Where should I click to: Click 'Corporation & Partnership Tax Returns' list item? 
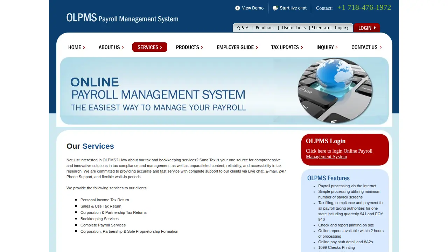pos(113,212)
